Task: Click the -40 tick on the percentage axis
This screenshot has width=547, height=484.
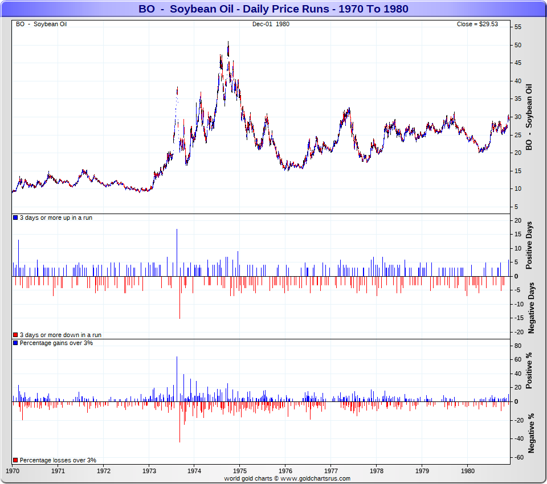Action: pos(519,438)
